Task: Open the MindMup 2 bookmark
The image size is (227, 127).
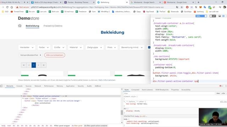Action: point(104,12)
